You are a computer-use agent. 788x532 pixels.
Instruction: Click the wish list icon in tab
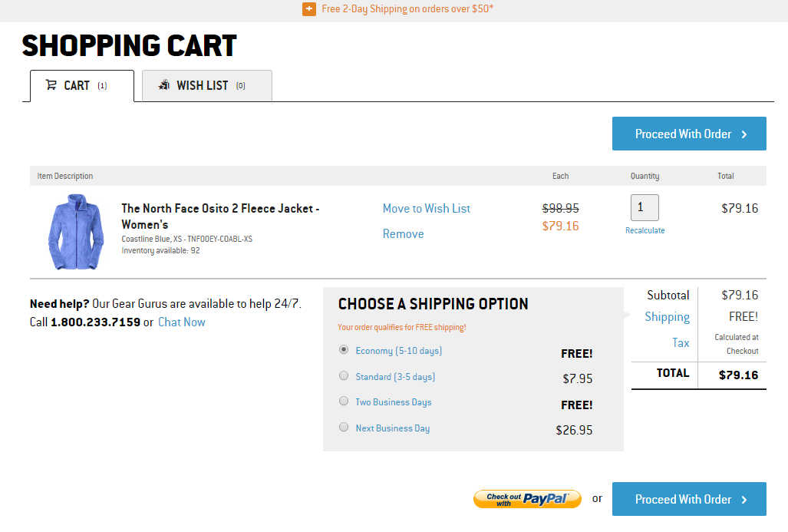click(163, 85)
